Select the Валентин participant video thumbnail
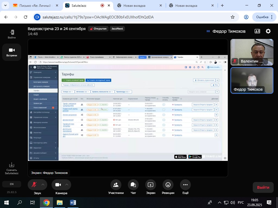This screenshot has width=278, height=208. (x=252, y=52)
